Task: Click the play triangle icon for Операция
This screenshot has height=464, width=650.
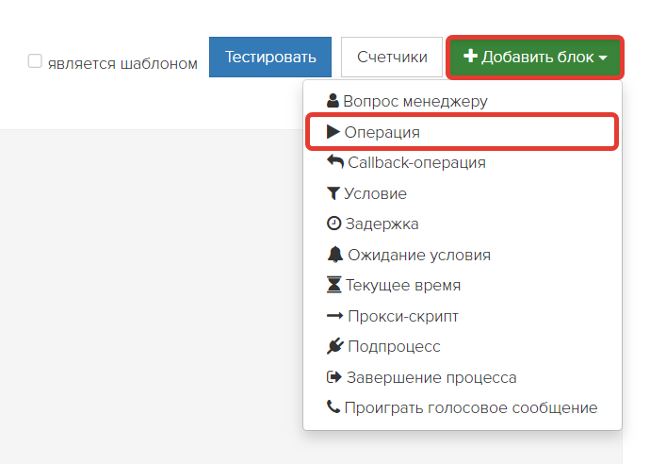Action: point(333,132)
